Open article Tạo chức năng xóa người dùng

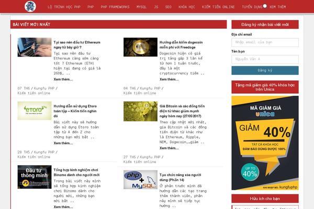tap(180, 178)
